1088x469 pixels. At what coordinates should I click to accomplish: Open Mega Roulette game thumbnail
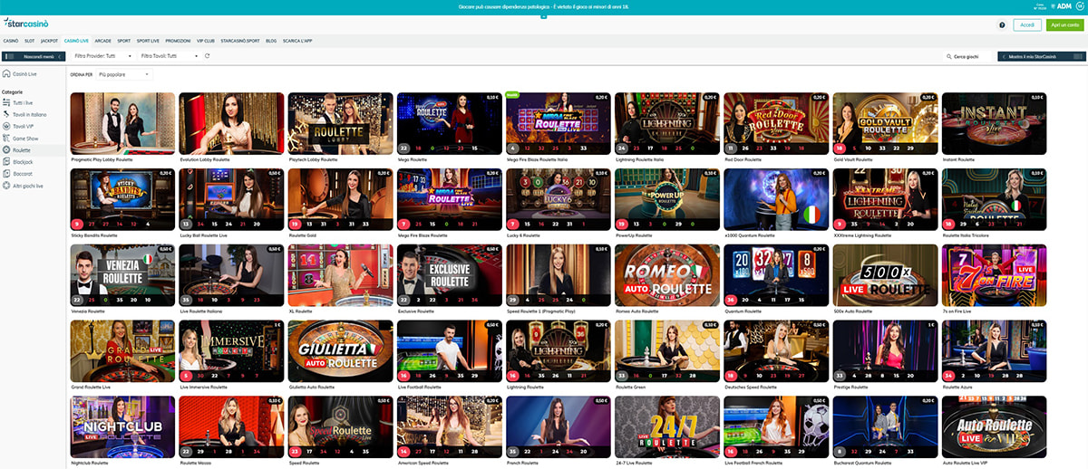[x=450, y=123]
